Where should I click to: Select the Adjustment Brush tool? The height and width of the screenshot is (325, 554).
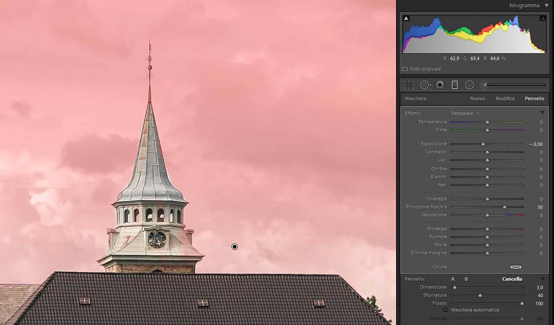(x=485, y=85)
